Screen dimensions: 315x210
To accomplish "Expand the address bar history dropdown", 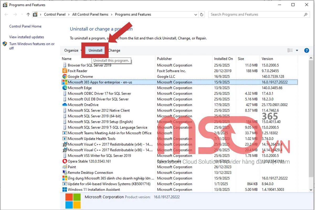I will coord(196,15).
